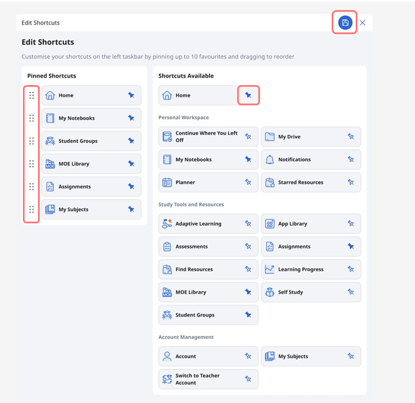The height and width of the screenshot is (403, 415).
Task: Click the drag handle beside pinned Home
Action: pos(31,96)
